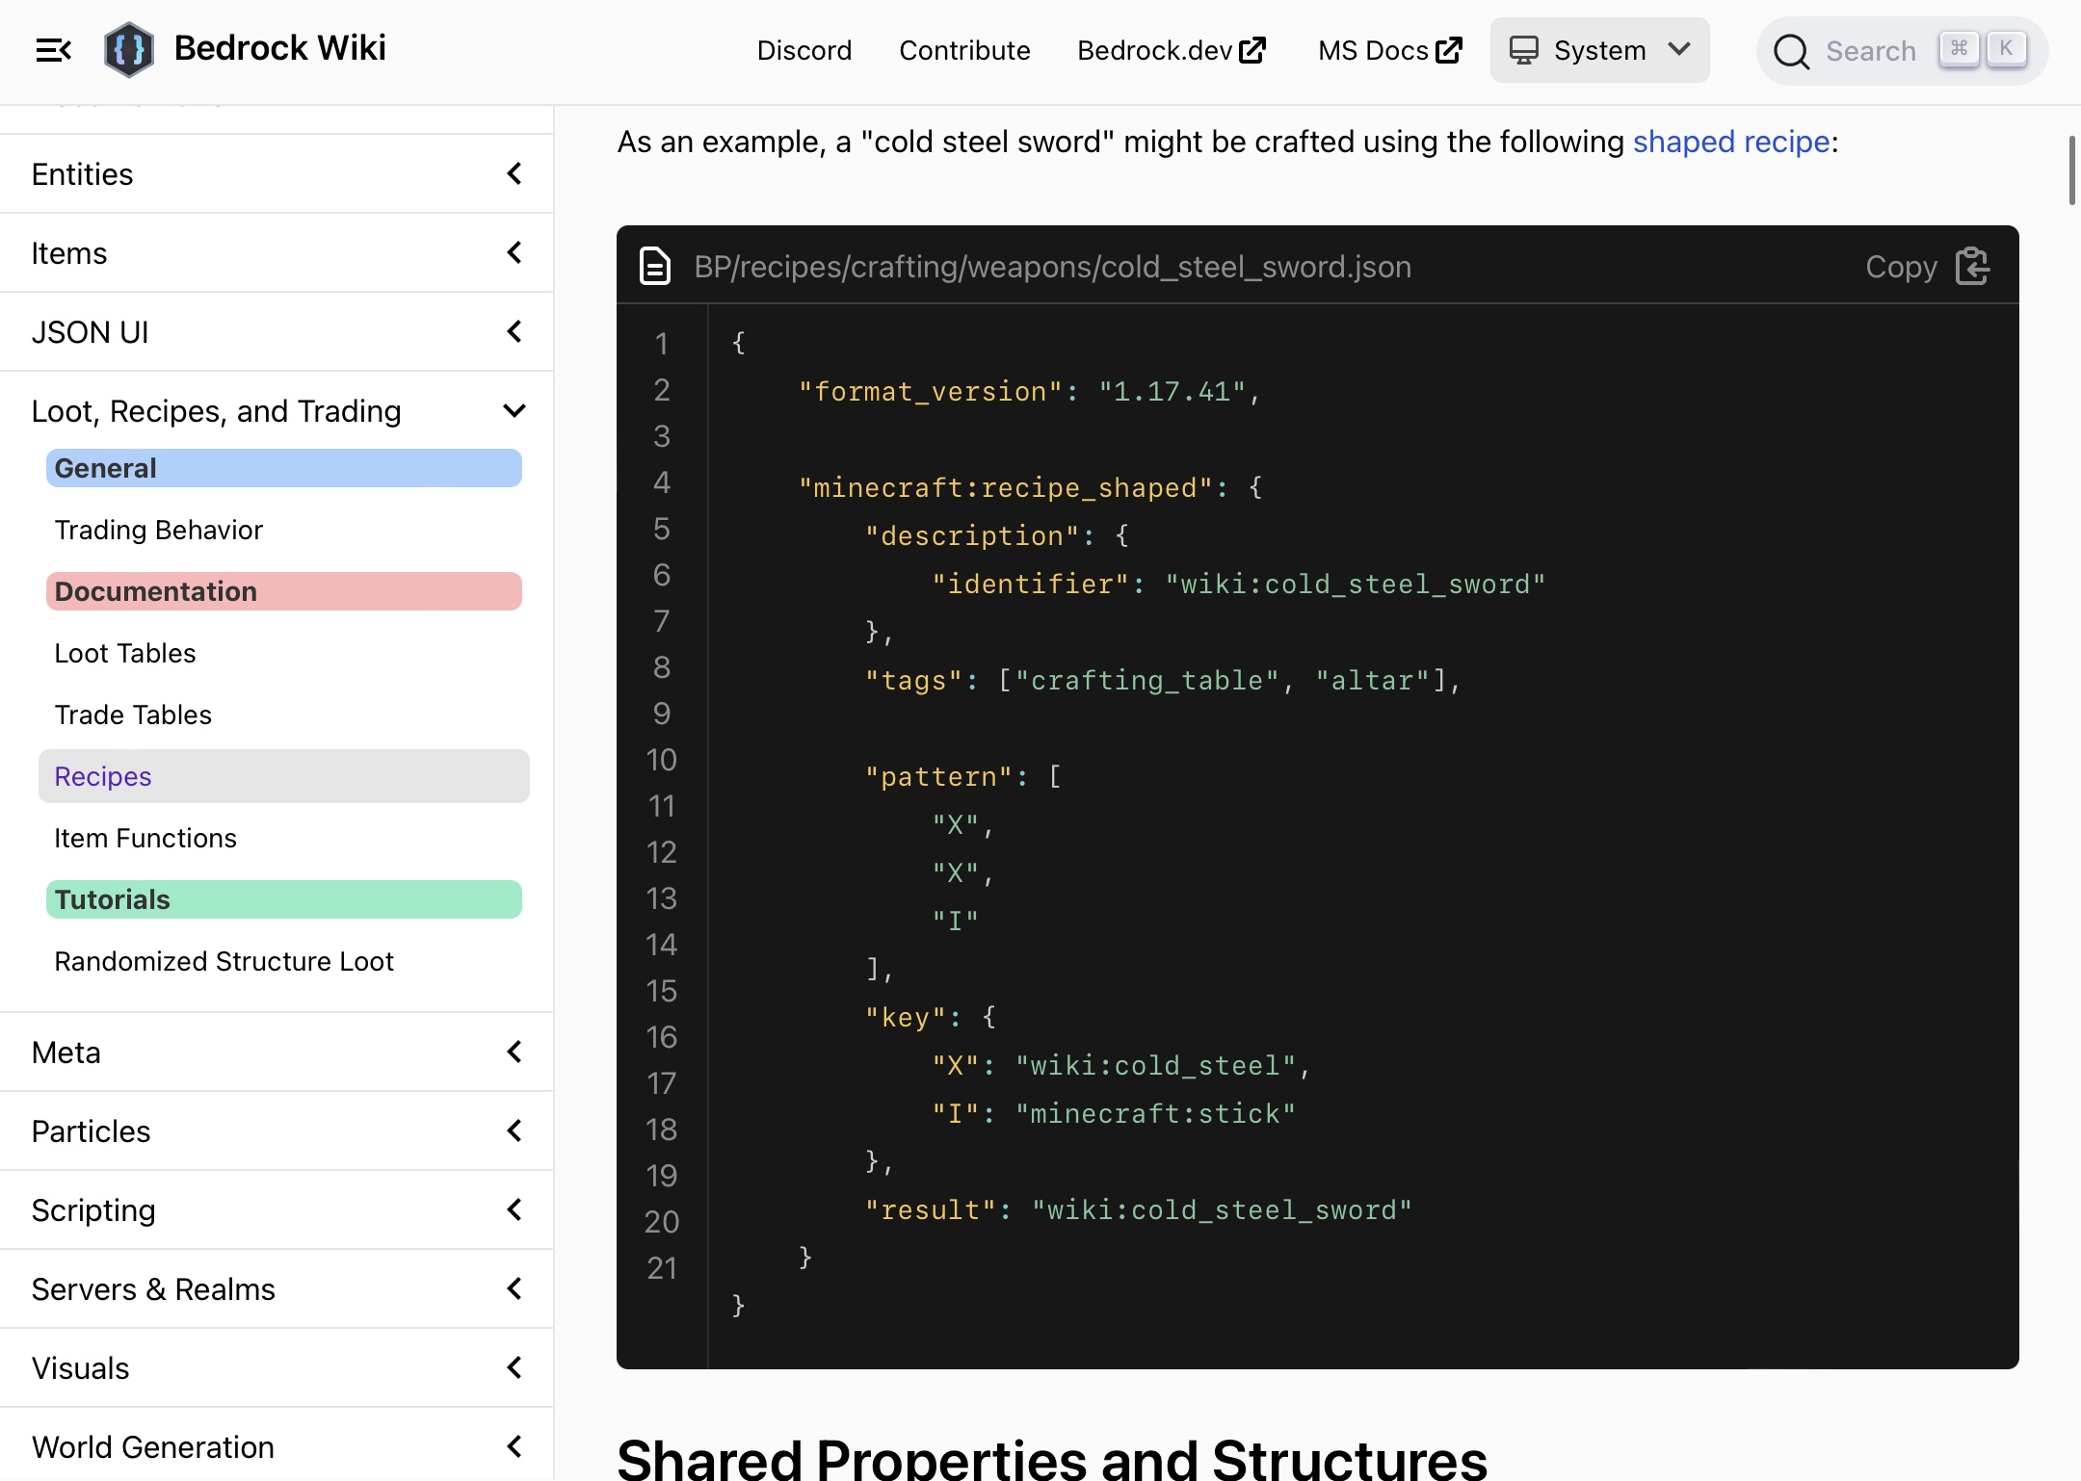Open the Discord nav item

pos(804,50)
